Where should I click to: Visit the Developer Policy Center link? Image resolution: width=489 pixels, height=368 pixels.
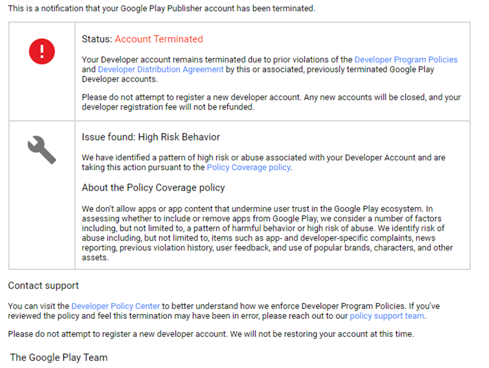[x=115, y=306]
